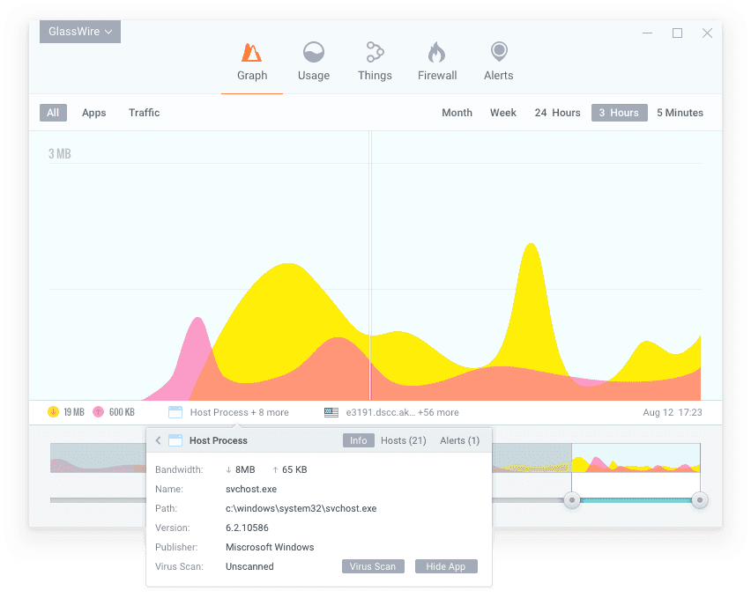Maximize the GlassWire window
Image resolution: width=751 pixels, height=598 pixels.
tap(677, 33)
